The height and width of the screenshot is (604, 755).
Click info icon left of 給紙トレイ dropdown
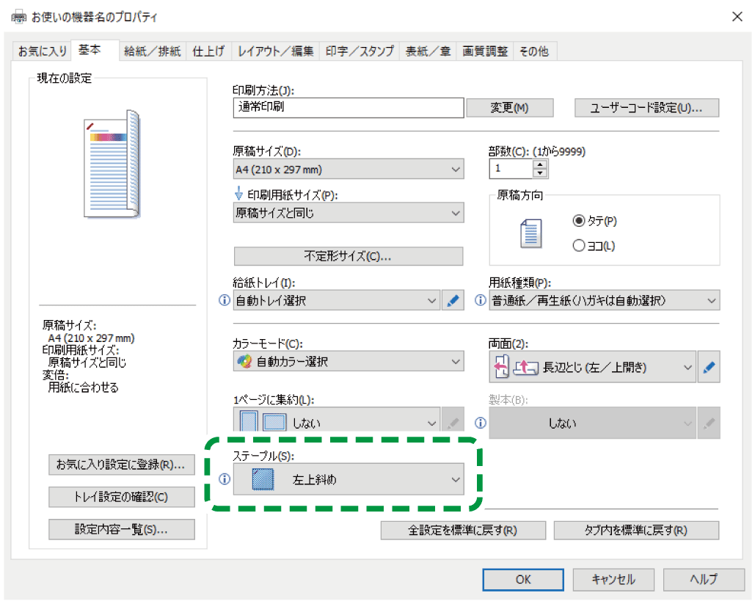click(225, 301)
